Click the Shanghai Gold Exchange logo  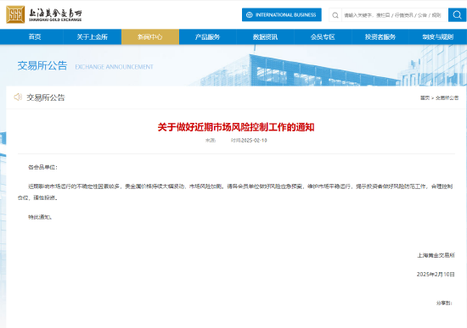pyautogui.click(x=44, y=14)
